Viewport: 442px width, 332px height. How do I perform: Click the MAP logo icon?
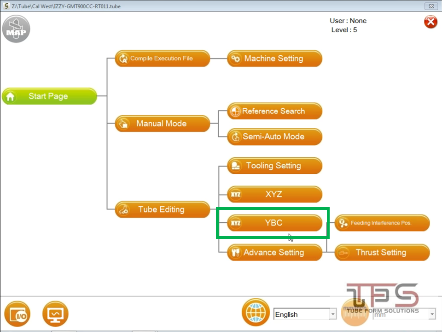tap(16, 30)
